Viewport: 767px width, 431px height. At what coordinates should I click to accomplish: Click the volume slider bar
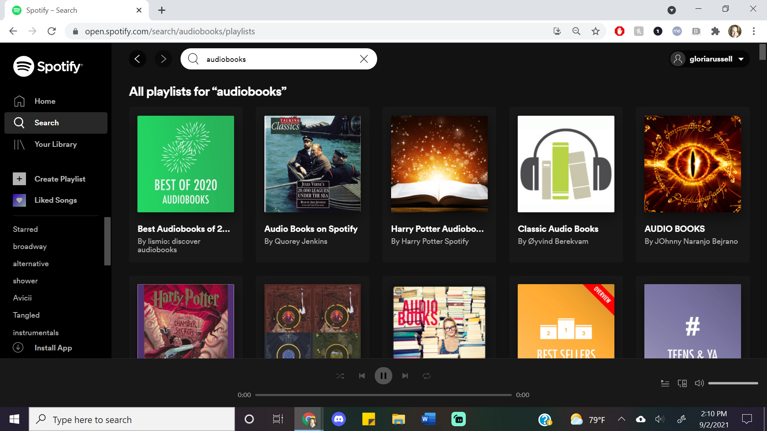point(733,383)
